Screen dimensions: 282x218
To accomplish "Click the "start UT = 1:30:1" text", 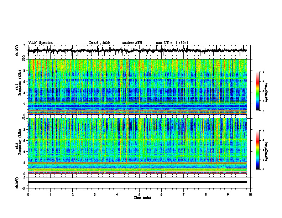I will click(x=172, y=43).
